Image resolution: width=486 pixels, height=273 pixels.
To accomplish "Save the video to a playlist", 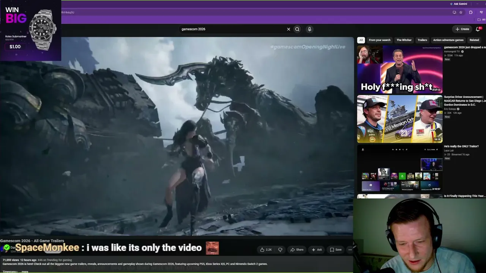I will [336, 249].
